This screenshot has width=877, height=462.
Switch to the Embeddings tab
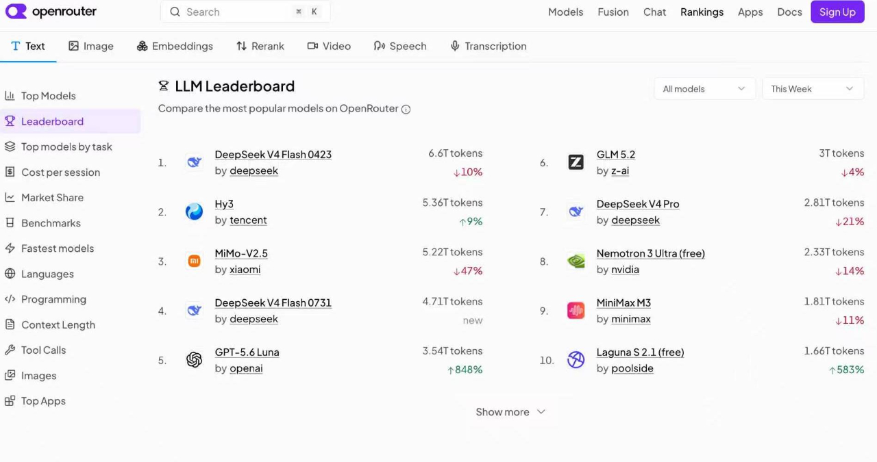(175, 46)
